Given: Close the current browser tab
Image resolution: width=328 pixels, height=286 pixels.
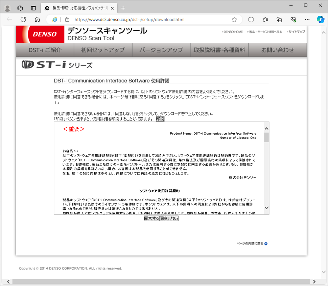Looking at the screenshot, I should (112, 8).
